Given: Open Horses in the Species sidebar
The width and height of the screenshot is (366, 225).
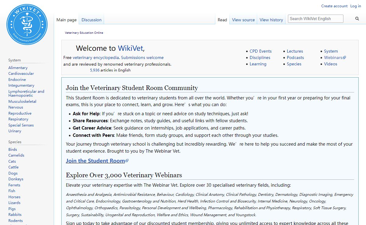Looking at the screenshot, I should pos(14,197).
